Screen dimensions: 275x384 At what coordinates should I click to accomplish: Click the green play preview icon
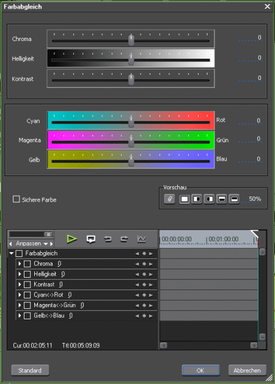(72, 239)
